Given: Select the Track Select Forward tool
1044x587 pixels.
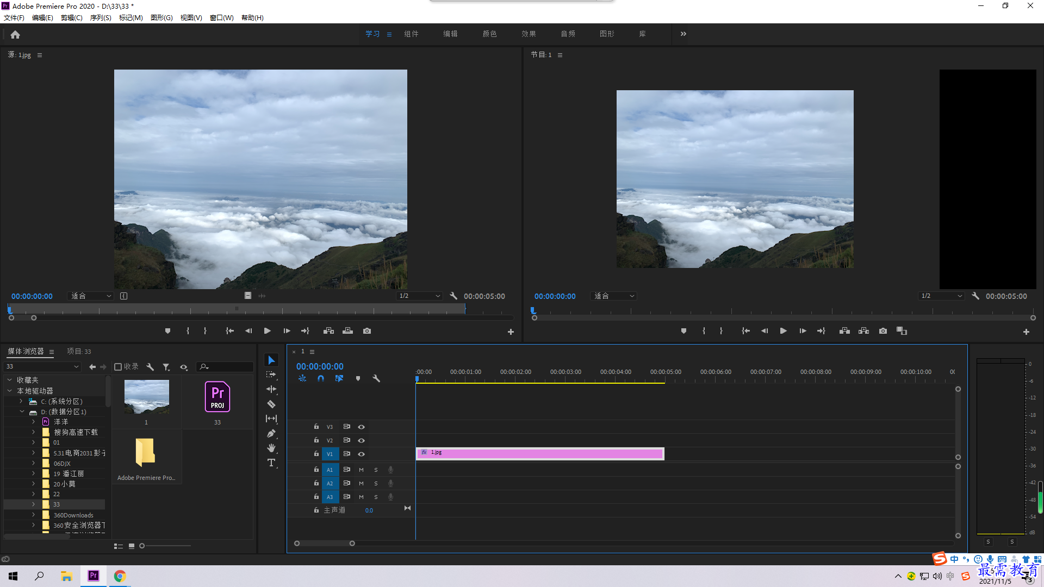Looking at the screenshot, I should point(271,375).
